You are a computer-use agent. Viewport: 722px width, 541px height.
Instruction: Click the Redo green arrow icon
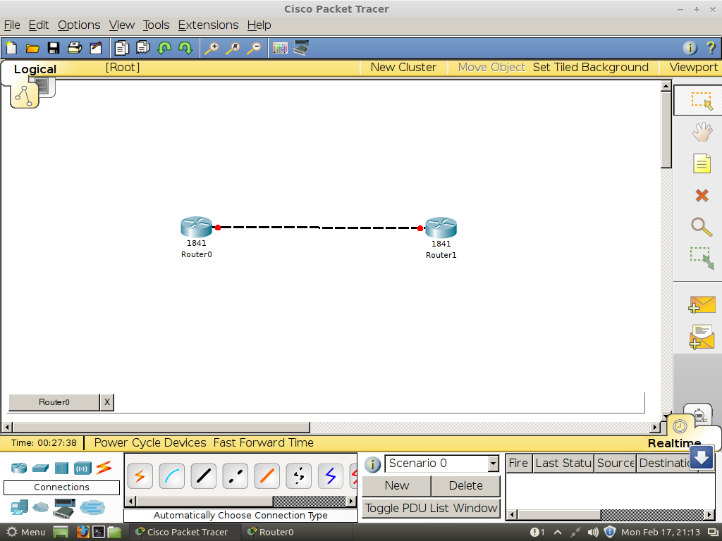[185, 48]
